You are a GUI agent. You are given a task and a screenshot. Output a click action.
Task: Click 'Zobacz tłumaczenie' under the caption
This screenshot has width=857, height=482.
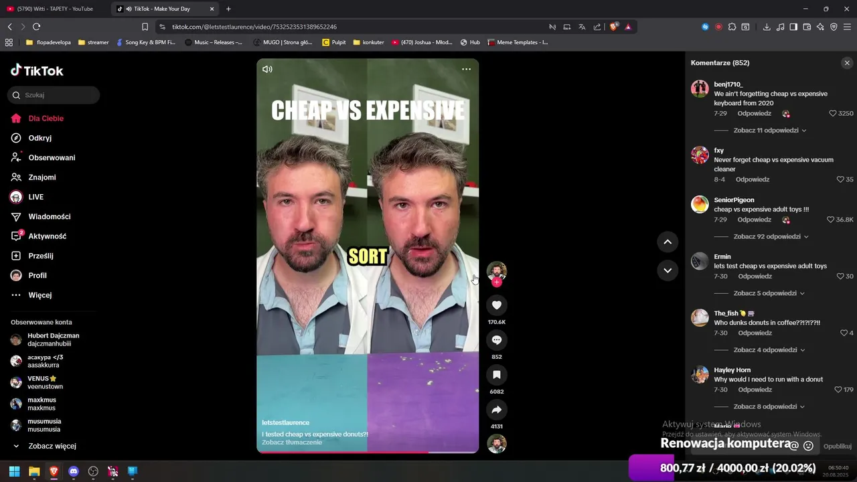coord(292,443)
